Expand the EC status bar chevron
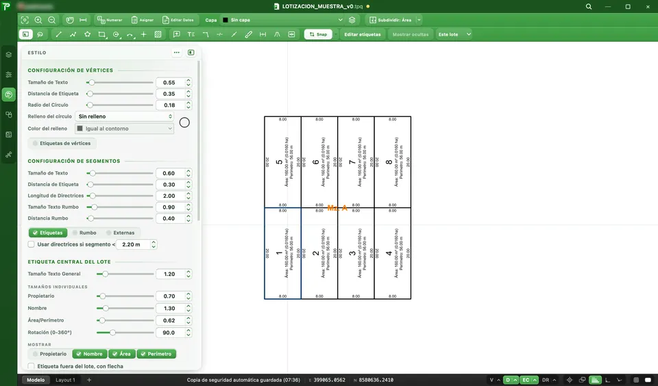Viewport: 658px width, 386px height. [x=535, y=380]
